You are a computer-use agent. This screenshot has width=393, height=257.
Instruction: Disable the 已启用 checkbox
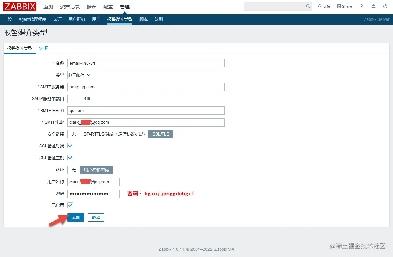(x=70, y=205)
